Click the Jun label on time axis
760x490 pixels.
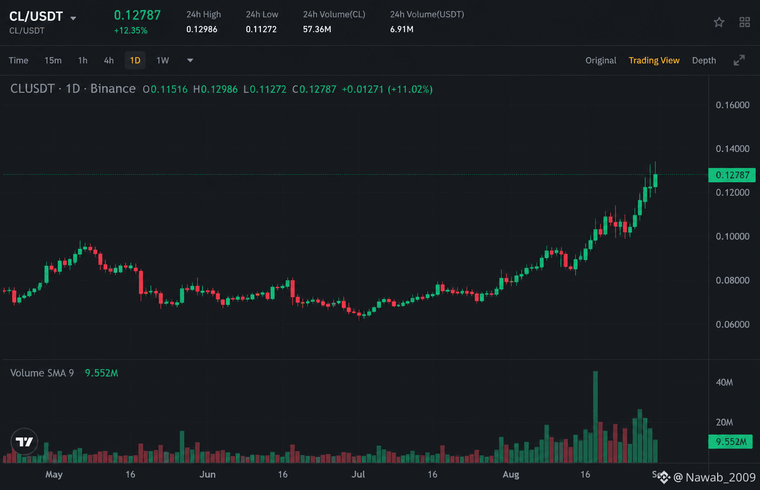click(x=207, y=474)
